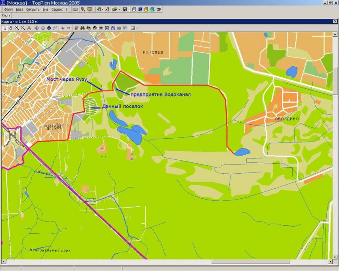
Task: Select the arrow pointer tool
Action: click(5, 28)
